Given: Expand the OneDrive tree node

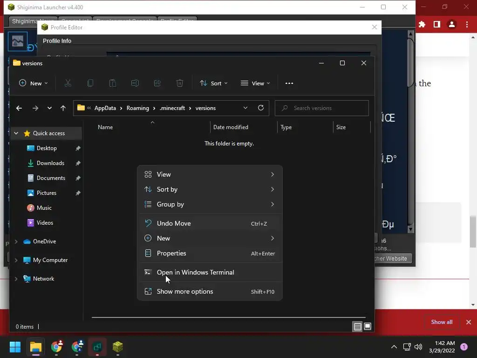Looking at the screenshot, I should pos(16,241).
